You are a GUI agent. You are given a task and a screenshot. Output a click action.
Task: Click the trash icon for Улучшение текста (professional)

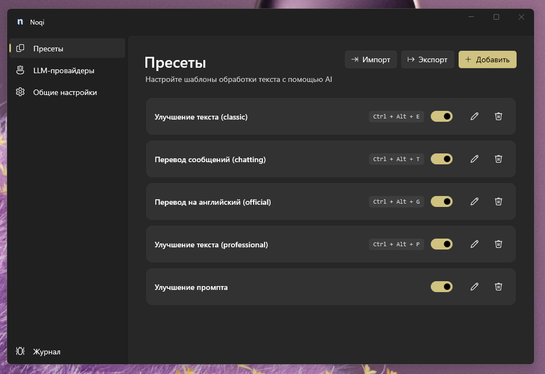pos(498,244)
